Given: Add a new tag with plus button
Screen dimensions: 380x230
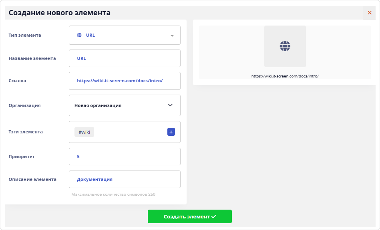Looking at the screenshot, I should click(x=171, y=132).
